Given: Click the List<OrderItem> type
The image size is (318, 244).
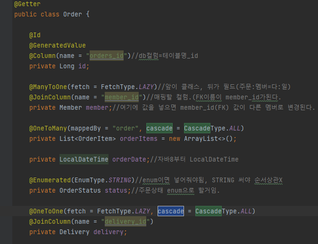Looking at the screenshot, I should pos(88,138).
